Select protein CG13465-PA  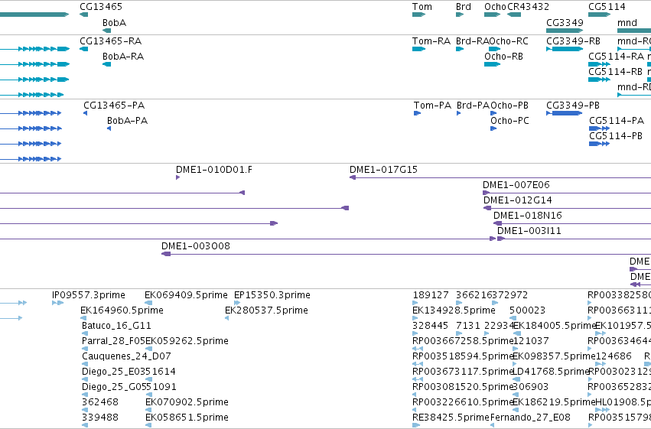coord(86,113)
